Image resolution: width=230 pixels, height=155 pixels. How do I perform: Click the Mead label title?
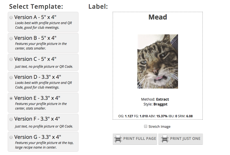pyautogui.click(x=158, y=17)
